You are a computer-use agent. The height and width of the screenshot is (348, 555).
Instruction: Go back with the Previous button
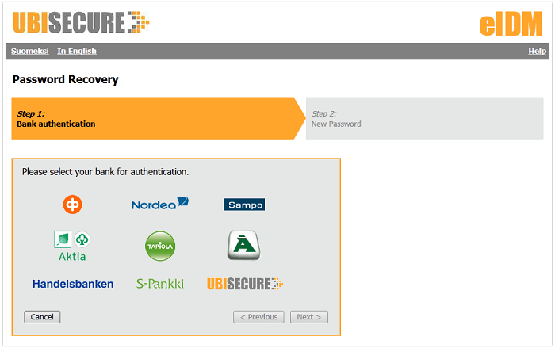(x=258, y=317)
